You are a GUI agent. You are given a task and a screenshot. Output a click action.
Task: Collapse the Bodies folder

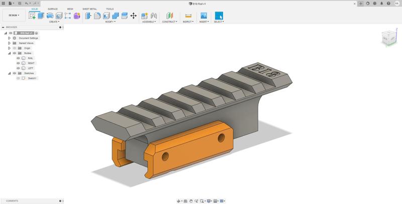[x=9, y=53]
